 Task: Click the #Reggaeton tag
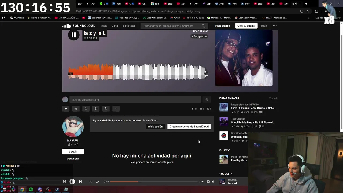coord(199,36)
